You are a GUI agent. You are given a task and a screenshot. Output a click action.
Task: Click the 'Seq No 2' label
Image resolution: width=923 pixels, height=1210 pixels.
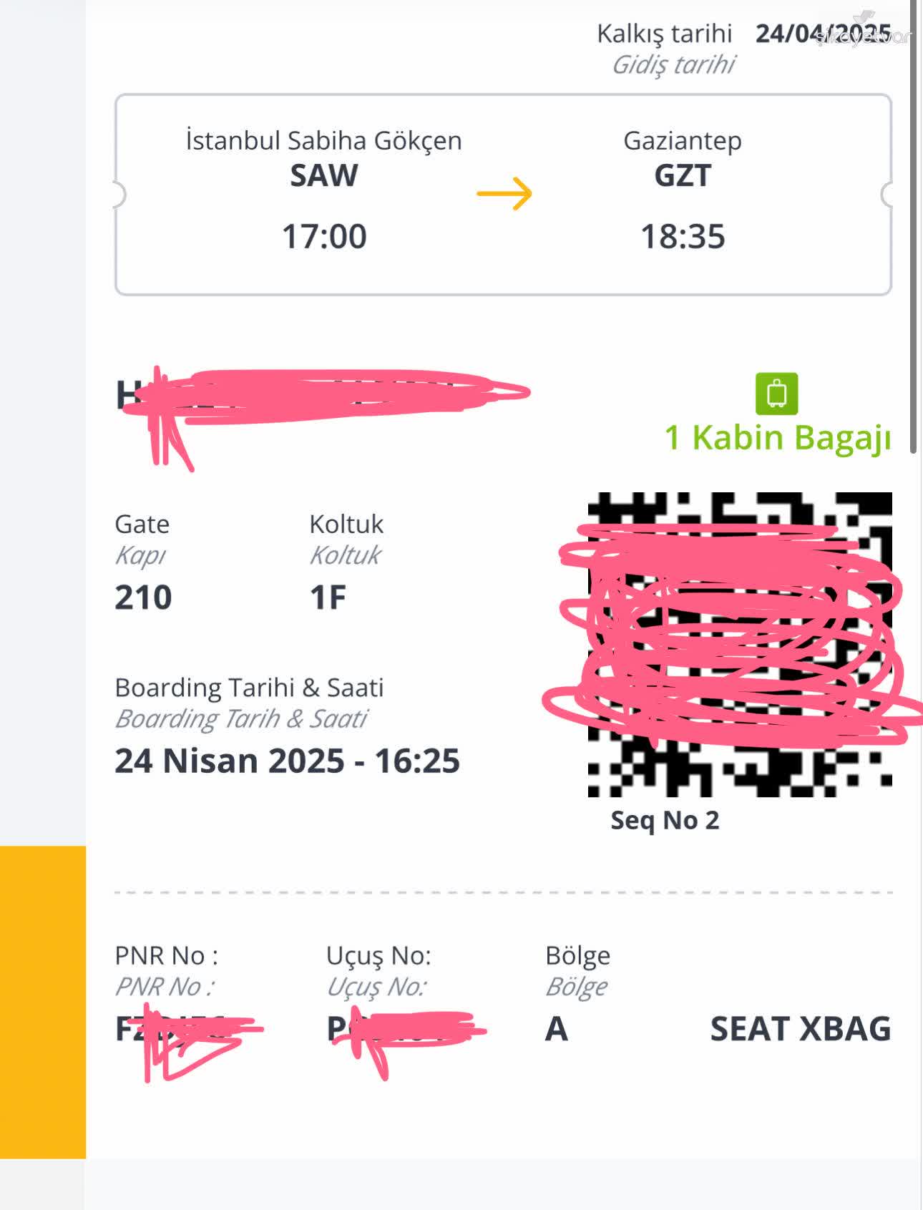(x=665, y=820)
